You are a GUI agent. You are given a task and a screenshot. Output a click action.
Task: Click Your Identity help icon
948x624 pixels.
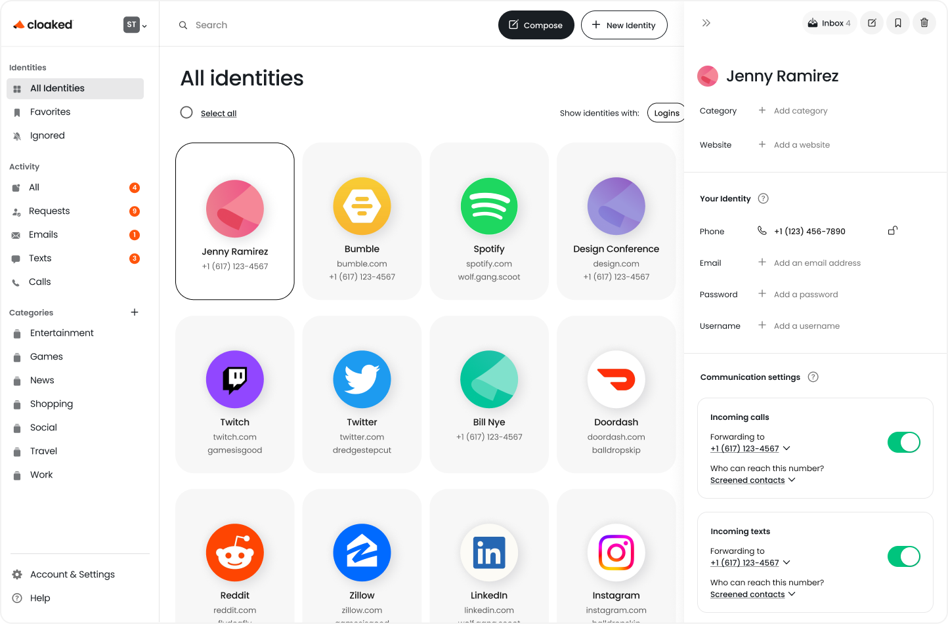pos(764,199)
